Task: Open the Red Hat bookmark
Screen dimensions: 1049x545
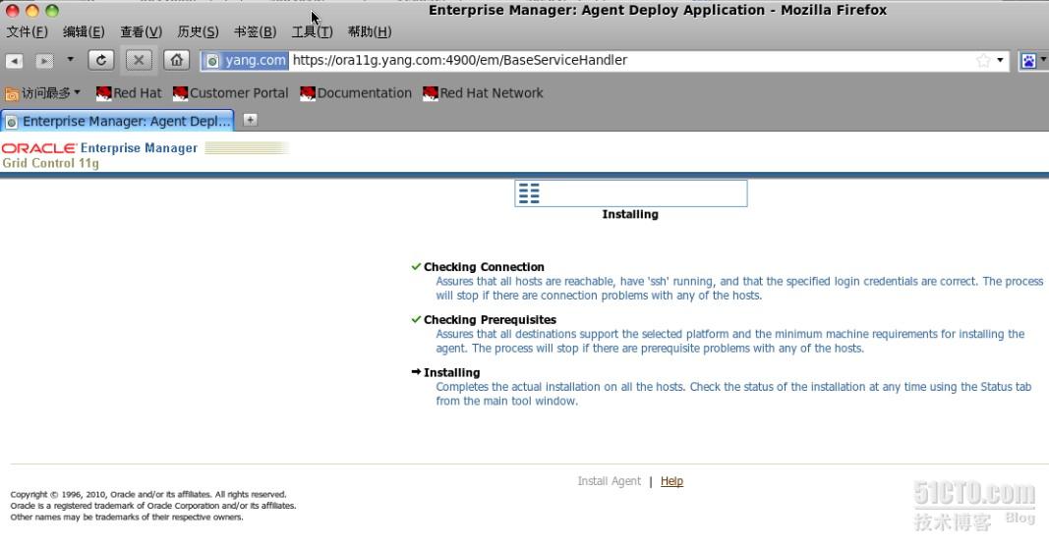Action: [x=129, y=93]
